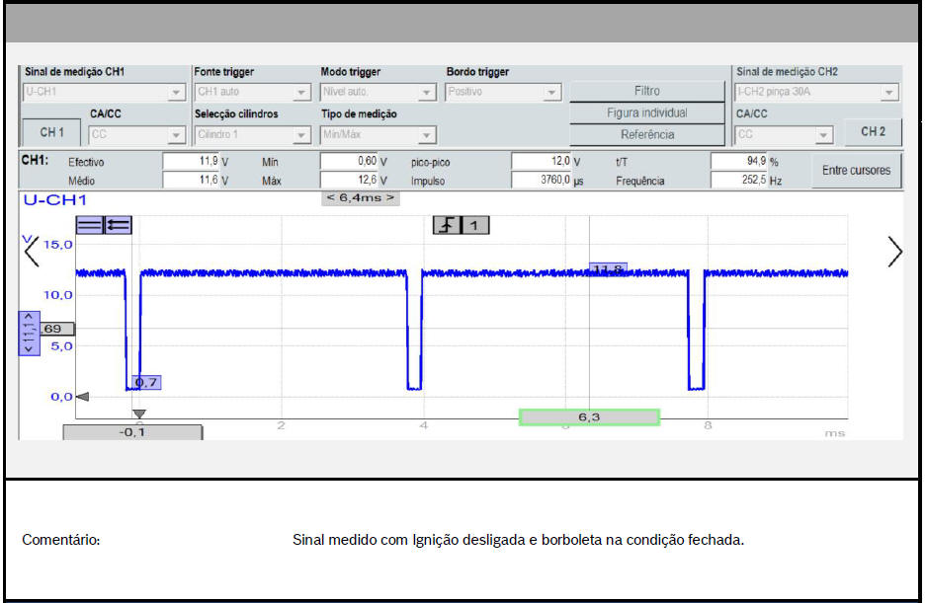
Task: Toggle the CH 1 channel button
Action: pyautogui.click(x=52, y=132)
